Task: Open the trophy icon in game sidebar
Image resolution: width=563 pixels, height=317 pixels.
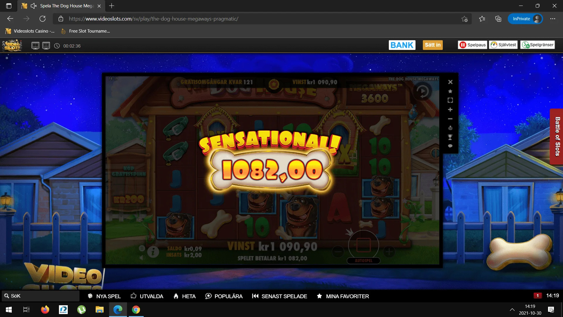Action: 450,137
